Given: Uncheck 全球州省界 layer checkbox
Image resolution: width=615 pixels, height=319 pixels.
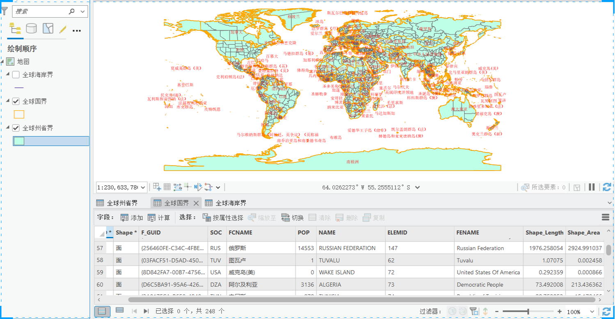Looking at the screenshot, I should coord(16,128).
